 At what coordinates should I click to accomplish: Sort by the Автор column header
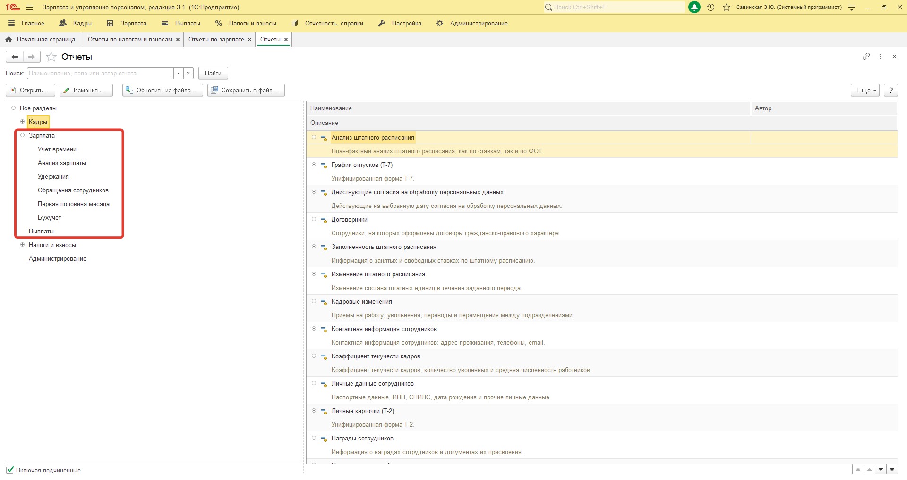(x=824, y=108)
